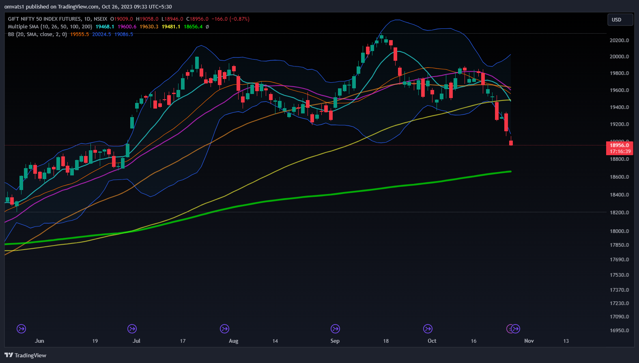
Task: Click the close value C18956.0 in legend
Action: [198, 19]
